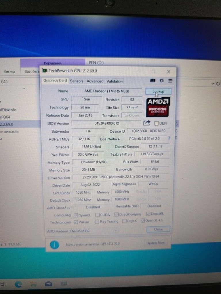221x294 pixels.
Task: Click the DirectX Support 12 (11_1) value
Action: (155, 146)
